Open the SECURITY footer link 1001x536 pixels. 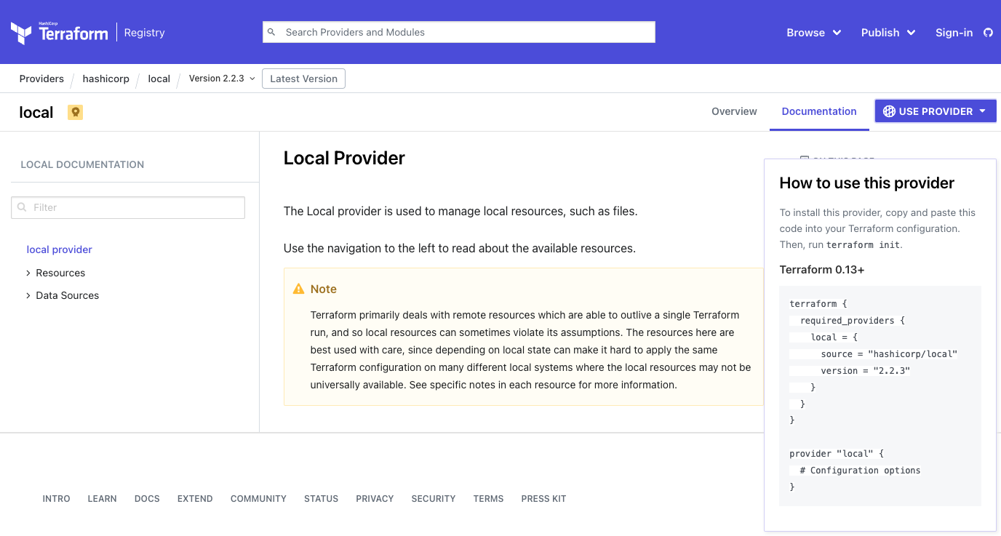coord(433,499)
